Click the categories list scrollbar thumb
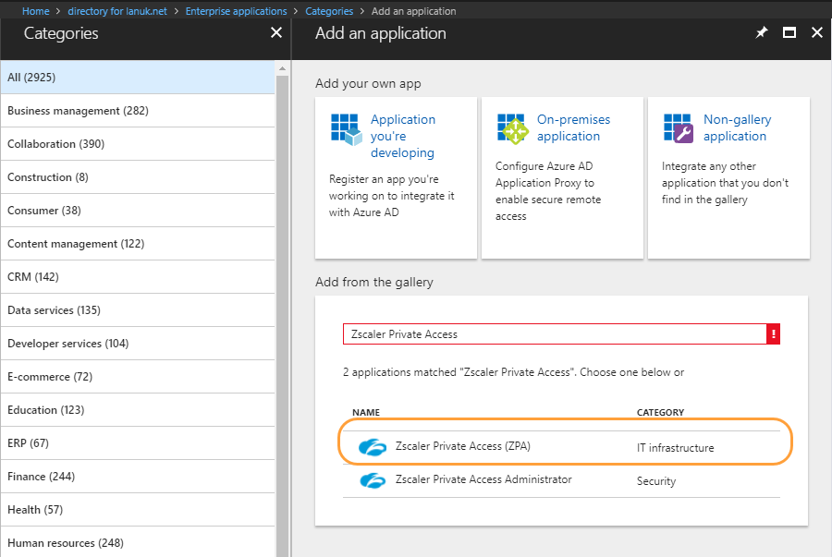Image resolution: width=832 pixels, height=557 pixels. point(282,316)
